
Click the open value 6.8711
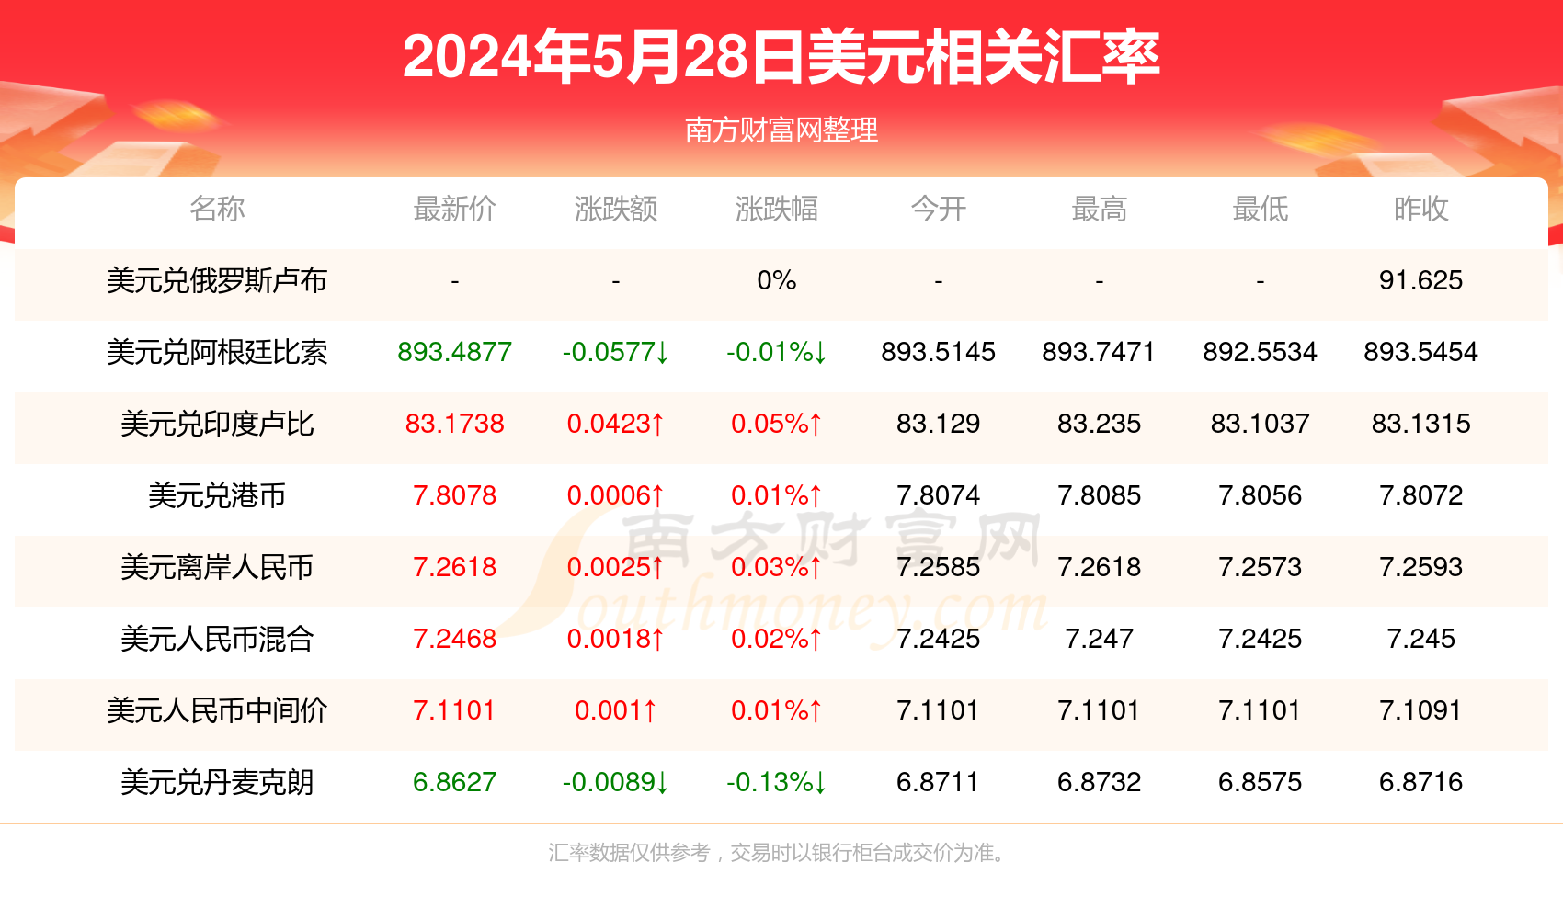(938, 782)
